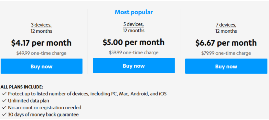Buy the most popular 5 devices plan

coord(134,66)
